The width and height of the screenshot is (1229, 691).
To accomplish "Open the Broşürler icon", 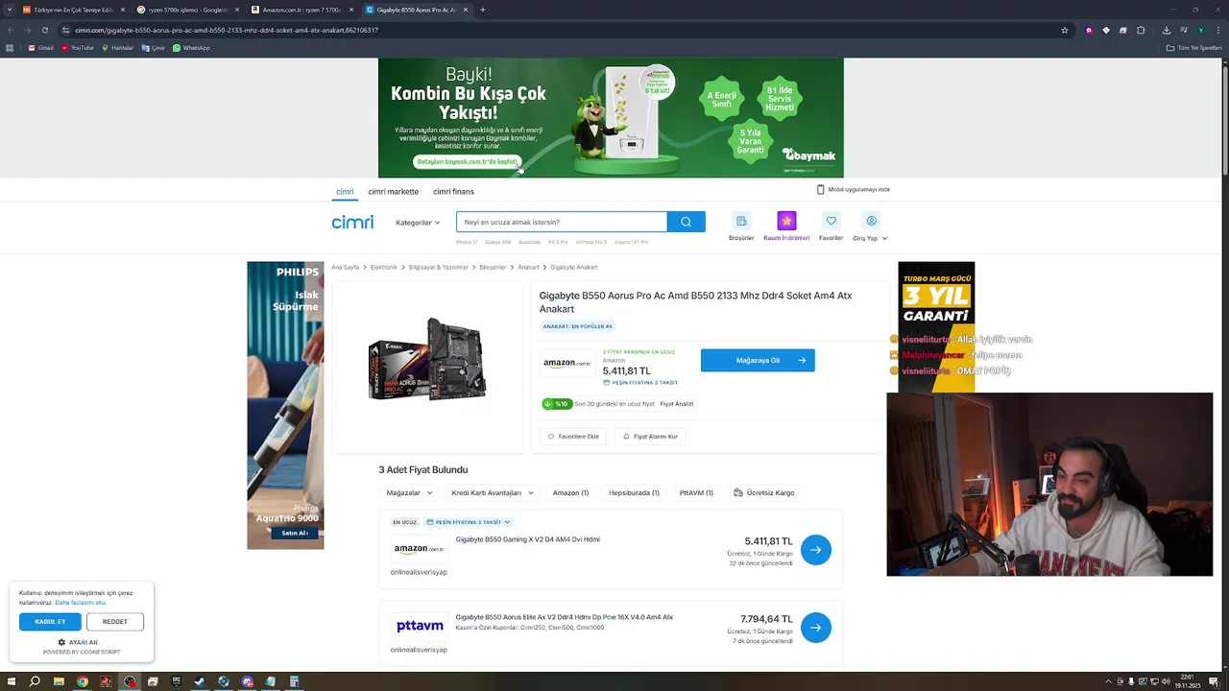I will pyautogui.click(x=741, y=221).
